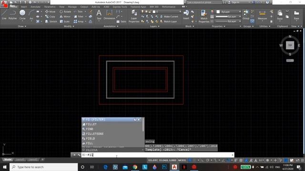Click the Group tool
305x171 pixels.
[246, 15]
